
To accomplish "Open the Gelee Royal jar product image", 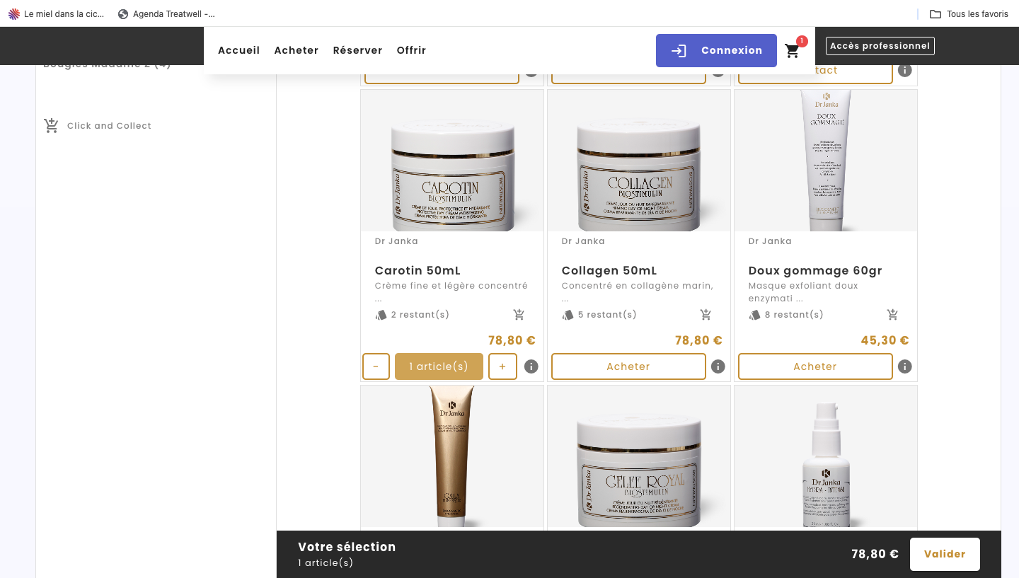I will coord(639,456).
